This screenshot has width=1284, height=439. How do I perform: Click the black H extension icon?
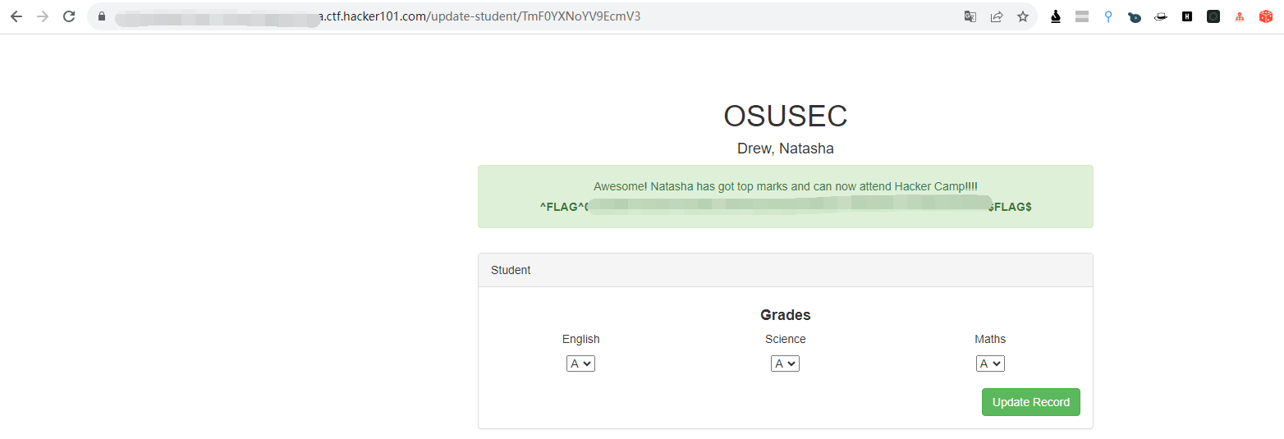click(x=1187, y=16)
